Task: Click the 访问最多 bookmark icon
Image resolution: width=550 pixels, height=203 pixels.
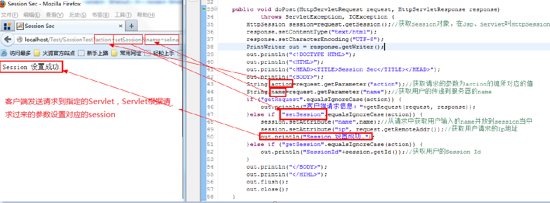Action: pos(4,53)
